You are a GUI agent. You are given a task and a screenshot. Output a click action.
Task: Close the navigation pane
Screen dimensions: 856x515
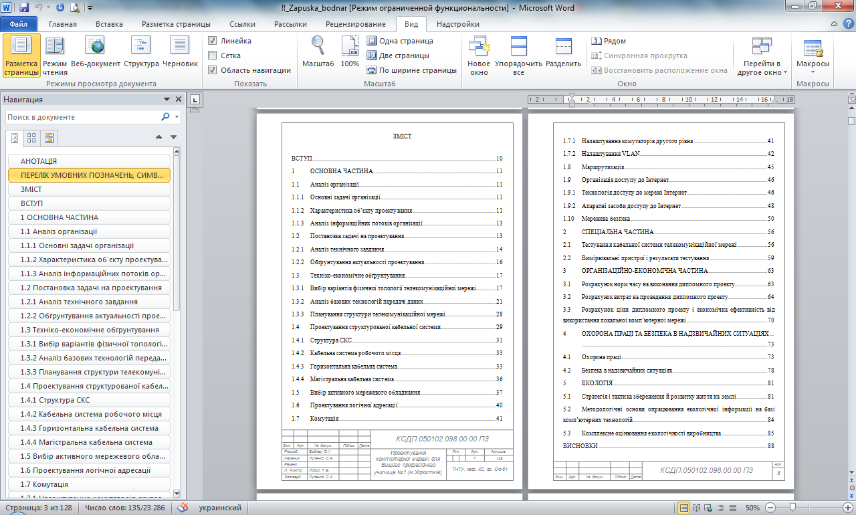click(179, 99)
